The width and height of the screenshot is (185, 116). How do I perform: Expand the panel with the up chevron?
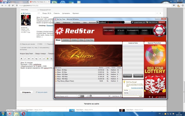(109, 96)
